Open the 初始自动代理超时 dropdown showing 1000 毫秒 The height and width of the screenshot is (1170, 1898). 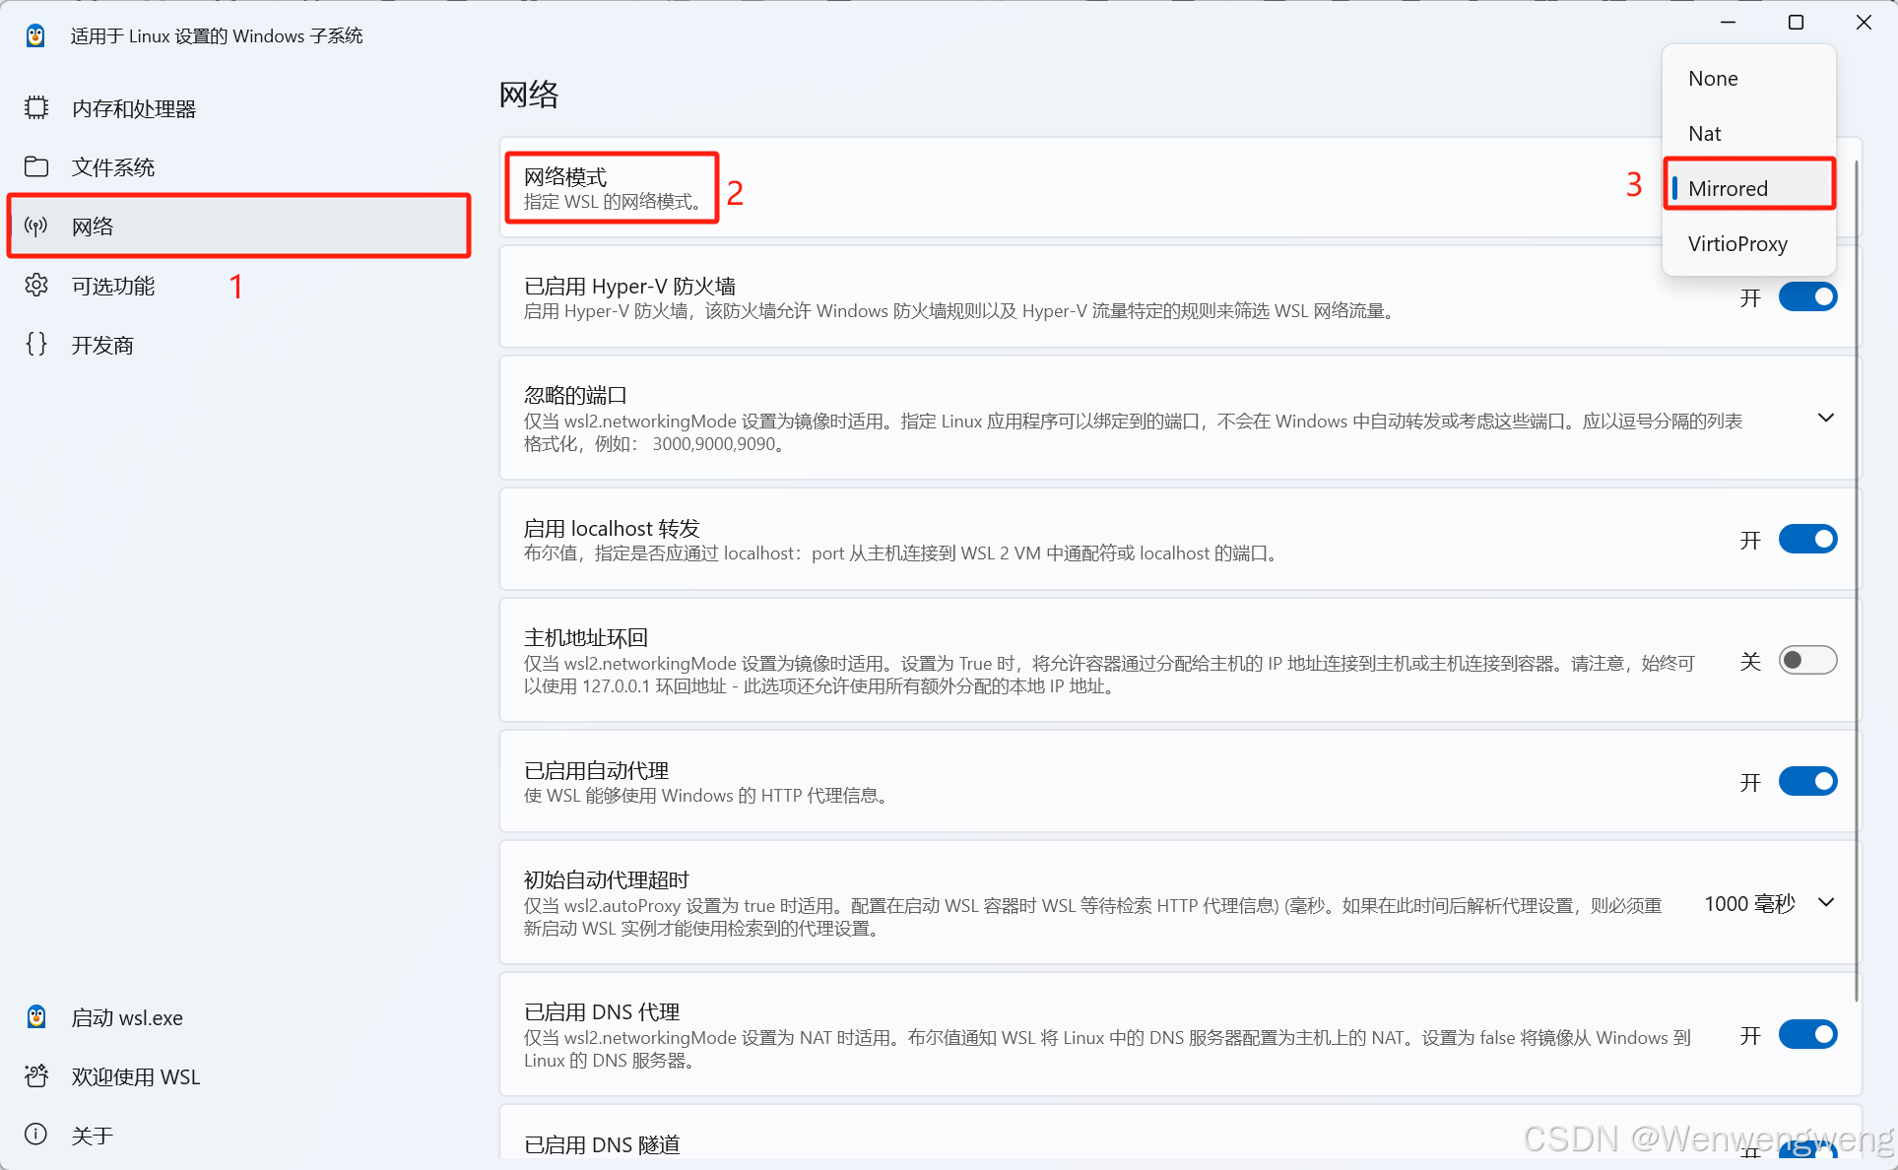click(1827, 902)
